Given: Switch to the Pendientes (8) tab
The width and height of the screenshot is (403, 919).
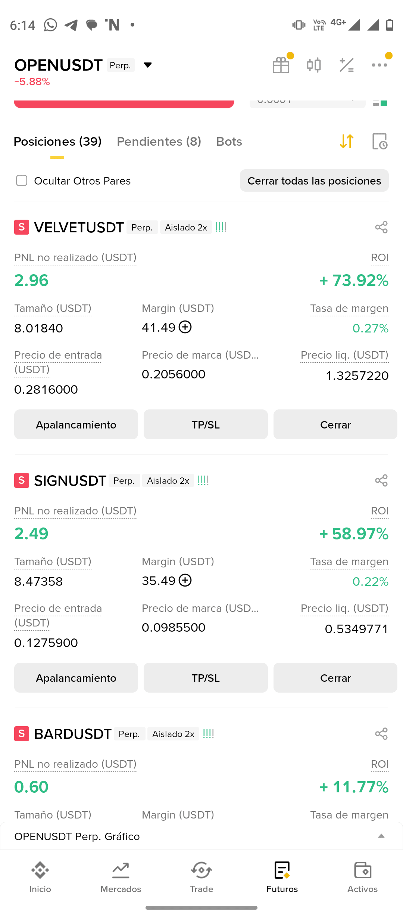Looking at the screenshot, I should click(159, 142).
